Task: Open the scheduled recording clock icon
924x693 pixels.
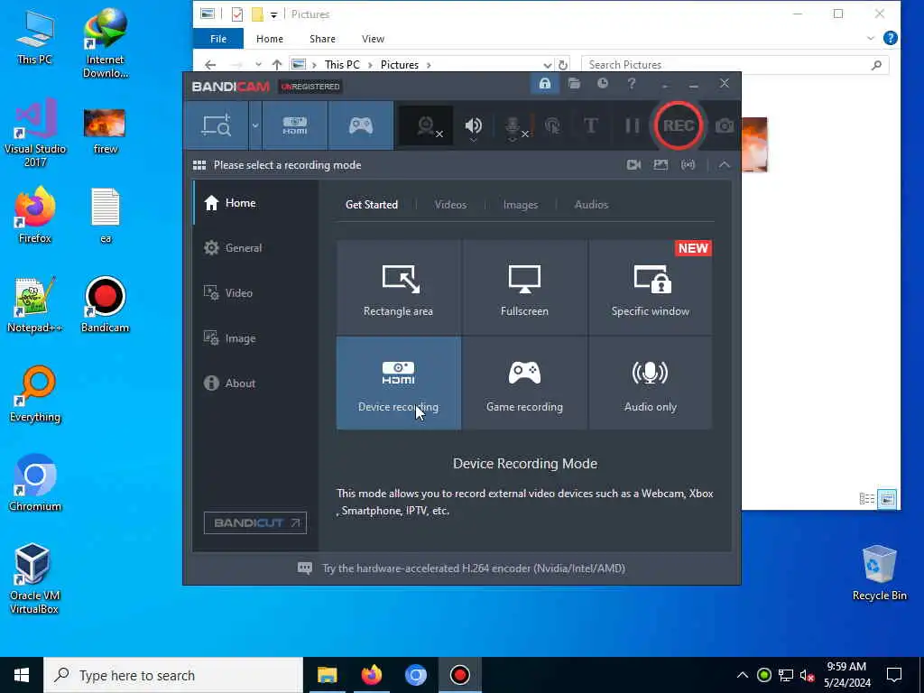Action: click(602, 84)
